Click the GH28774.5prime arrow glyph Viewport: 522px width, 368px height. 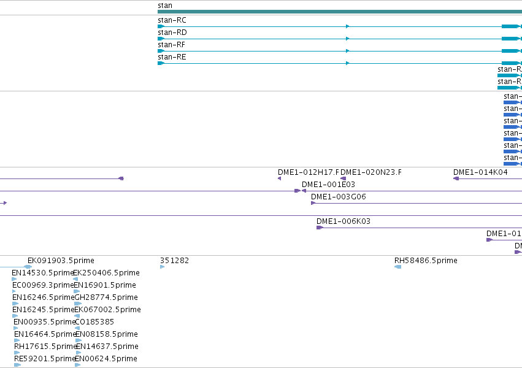coord(78,304)
